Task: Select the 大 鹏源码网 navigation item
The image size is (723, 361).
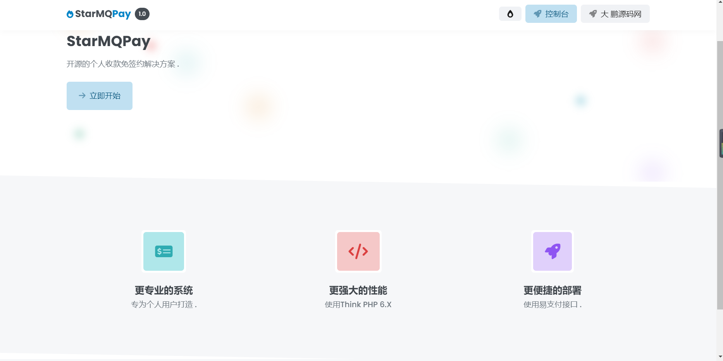Action: click(x=615, y=14)
